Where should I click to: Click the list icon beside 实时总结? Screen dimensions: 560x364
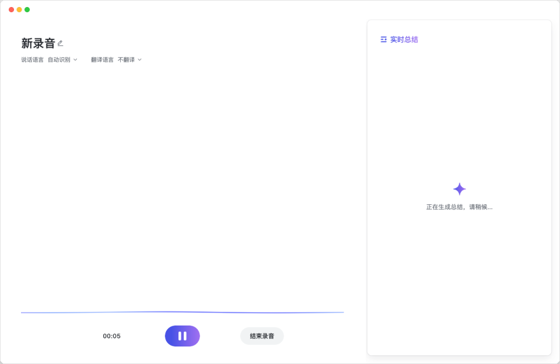point(383,40)
